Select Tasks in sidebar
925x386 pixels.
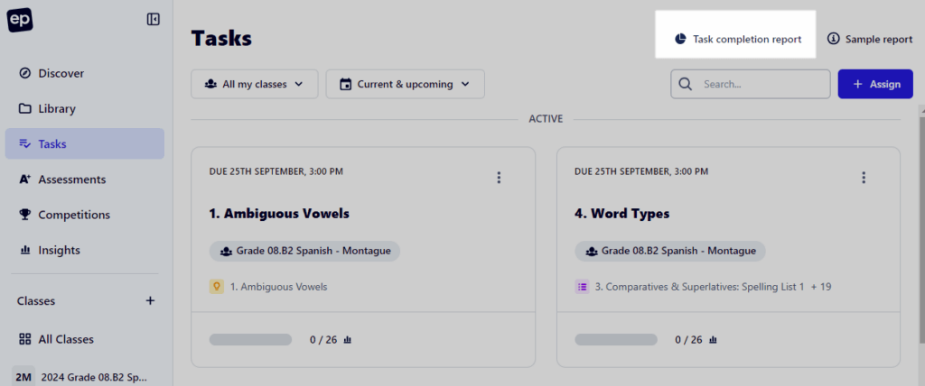[x=84, y=143]
